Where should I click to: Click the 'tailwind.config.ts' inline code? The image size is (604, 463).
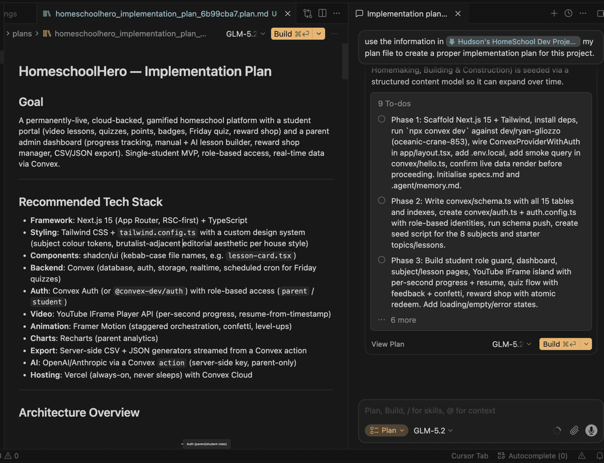tap(158, 232)
